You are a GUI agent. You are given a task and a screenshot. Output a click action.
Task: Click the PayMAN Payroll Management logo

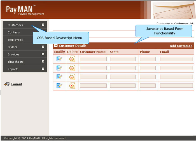pyautogui.click(x=25, y=10)
